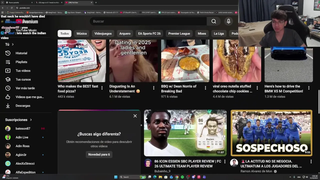
Task: Select the Mixes filter chip
Action: tap(202, 33)
